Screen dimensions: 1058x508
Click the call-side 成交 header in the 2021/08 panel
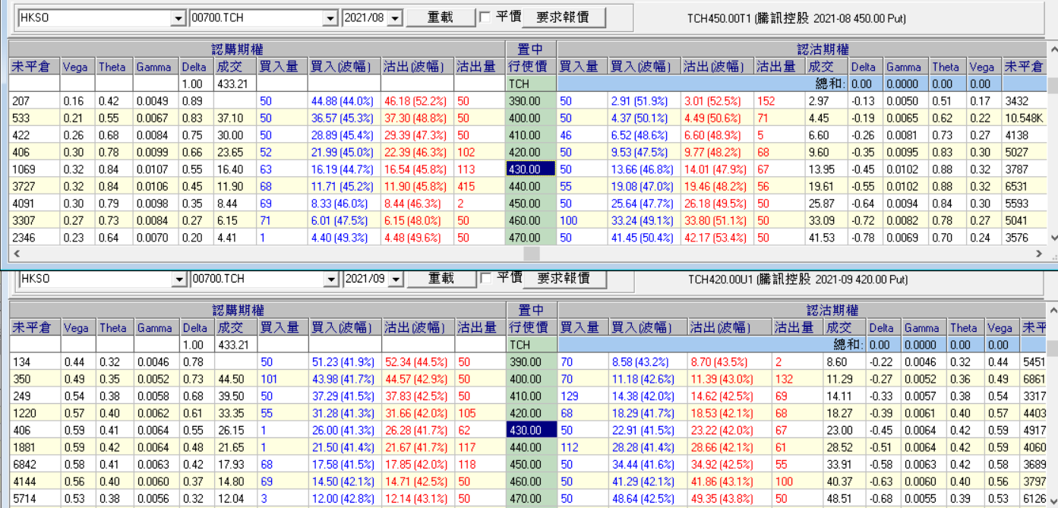point(235,67)
